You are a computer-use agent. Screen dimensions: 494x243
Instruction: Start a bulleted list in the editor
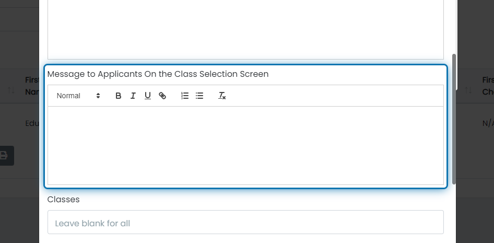(x=199, y=96)
